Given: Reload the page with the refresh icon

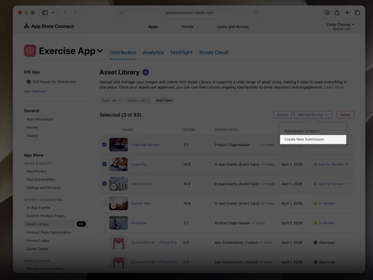Looking at the screenshot, I should tap(256, 13).
